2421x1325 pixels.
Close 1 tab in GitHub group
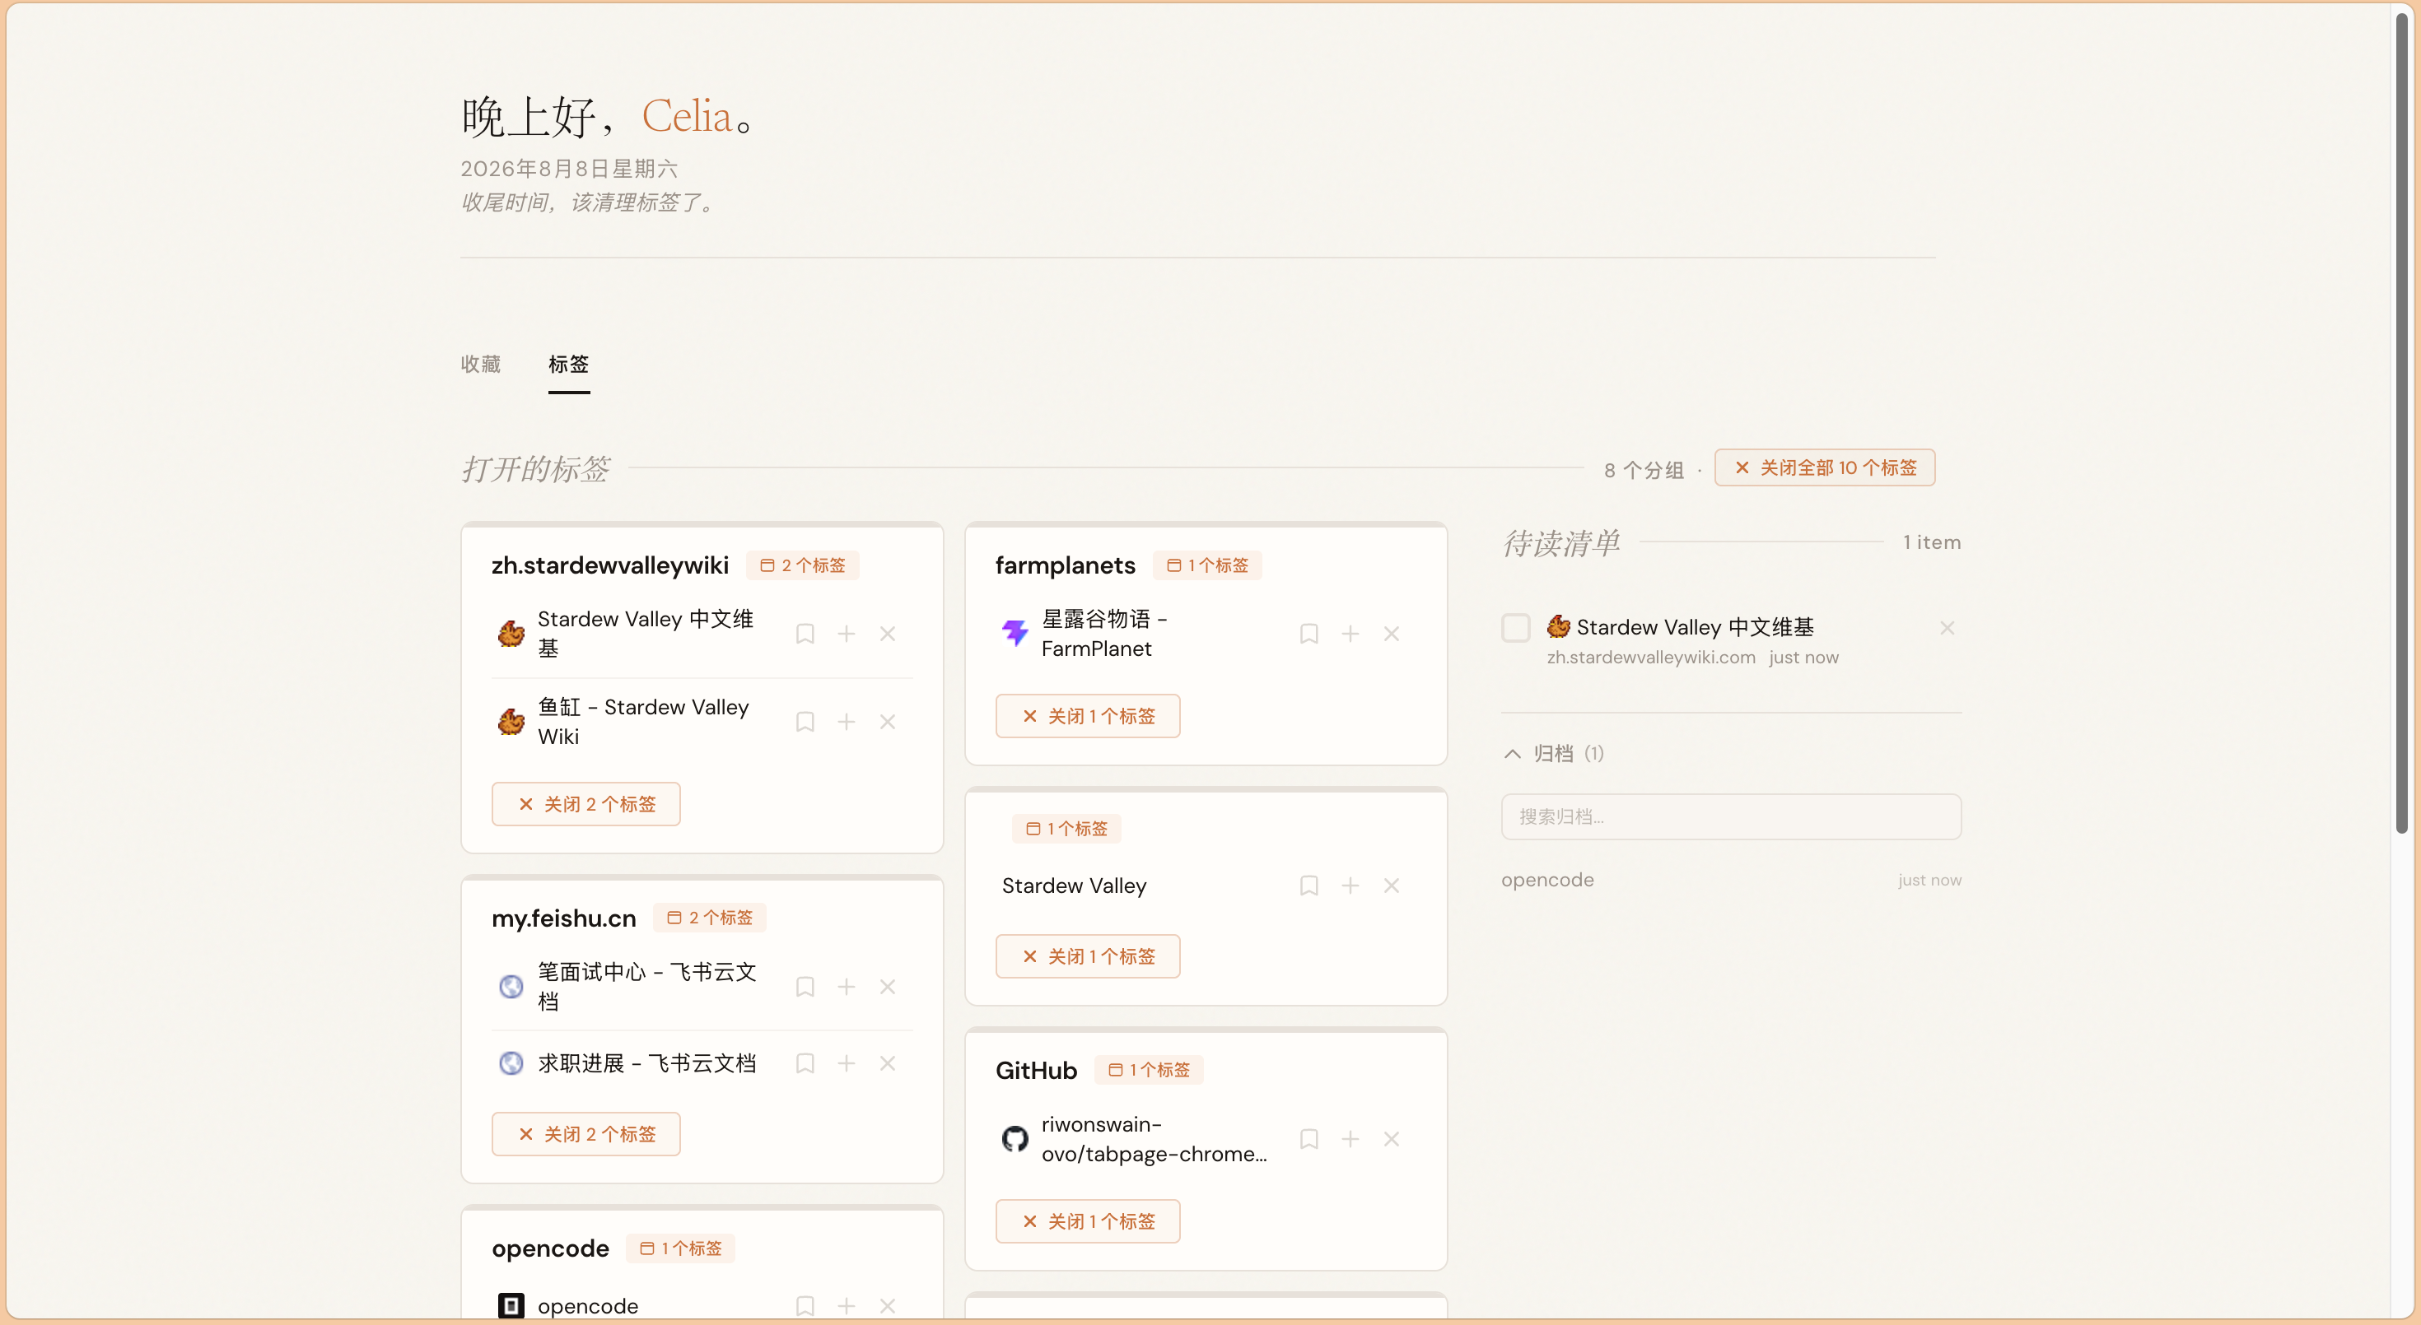pyautogui.click(x=1087, y=1220)
